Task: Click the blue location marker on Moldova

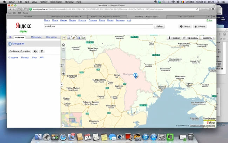Action: (x=136, y=76)
